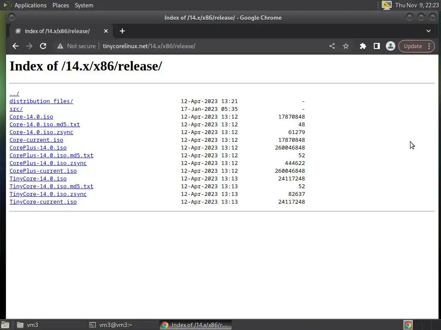The width and height of the screenshot is (441, 330).
Task: Reload the page with the refresh icon
Action: 43,46
